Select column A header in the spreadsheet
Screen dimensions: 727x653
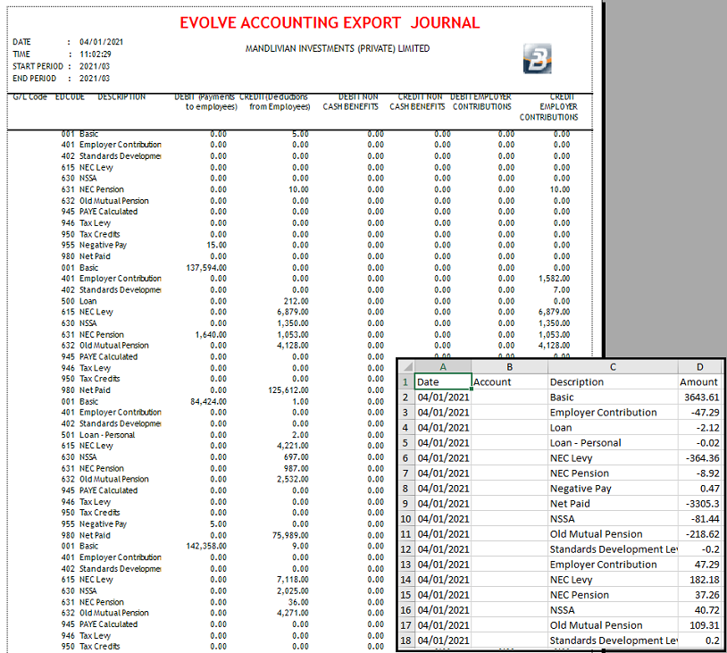(443, 367)
